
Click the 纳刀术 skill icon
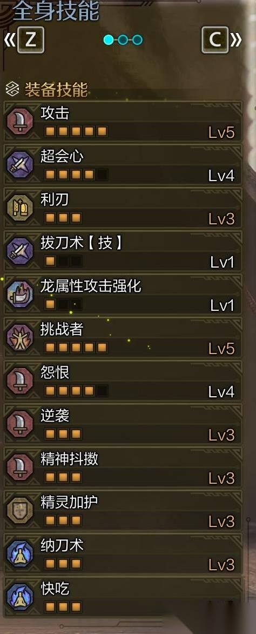[20, 554]
